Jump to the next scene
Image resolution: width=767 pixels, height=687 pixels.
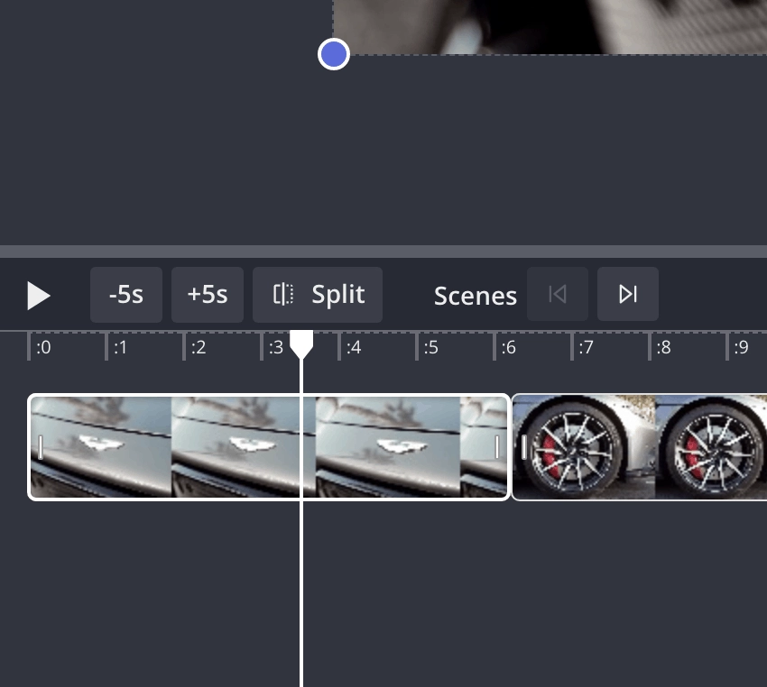coord(628,295)
